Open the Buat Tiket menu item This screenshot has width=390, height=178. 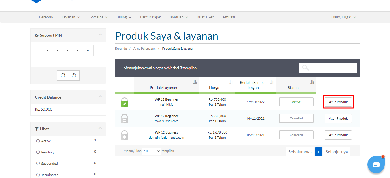205,17
